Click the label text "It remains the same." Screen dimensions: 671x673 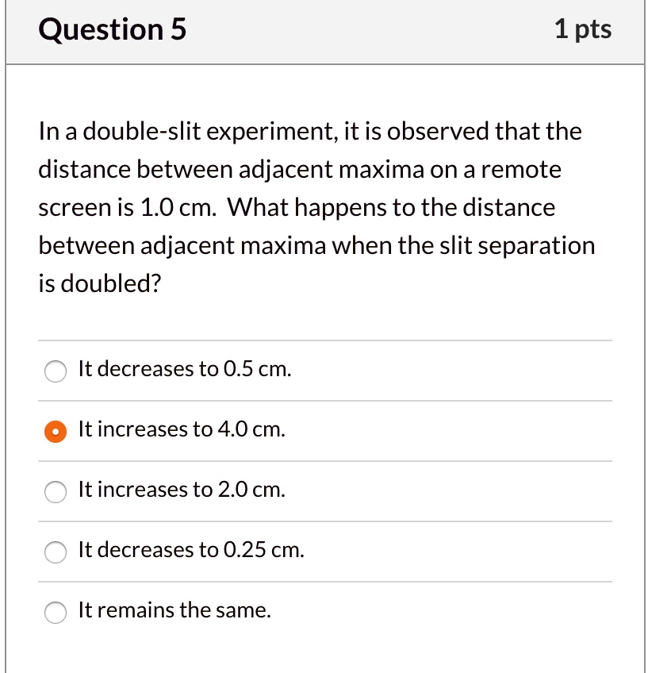tap(173, 611)
